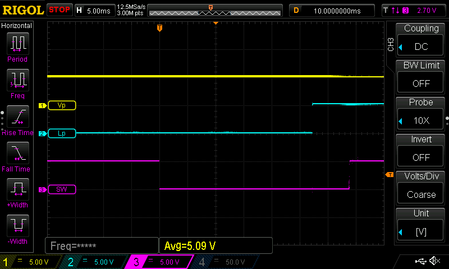Click the speaker mute icon
449x269 pixels.
(x=434, y=261)
